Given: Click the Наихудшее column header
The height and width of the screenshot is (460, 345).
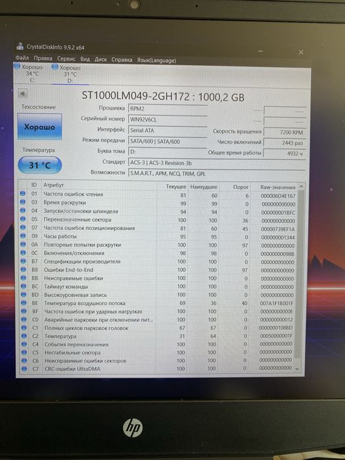Looking at the screenshot, I should (x=204, y=187).
